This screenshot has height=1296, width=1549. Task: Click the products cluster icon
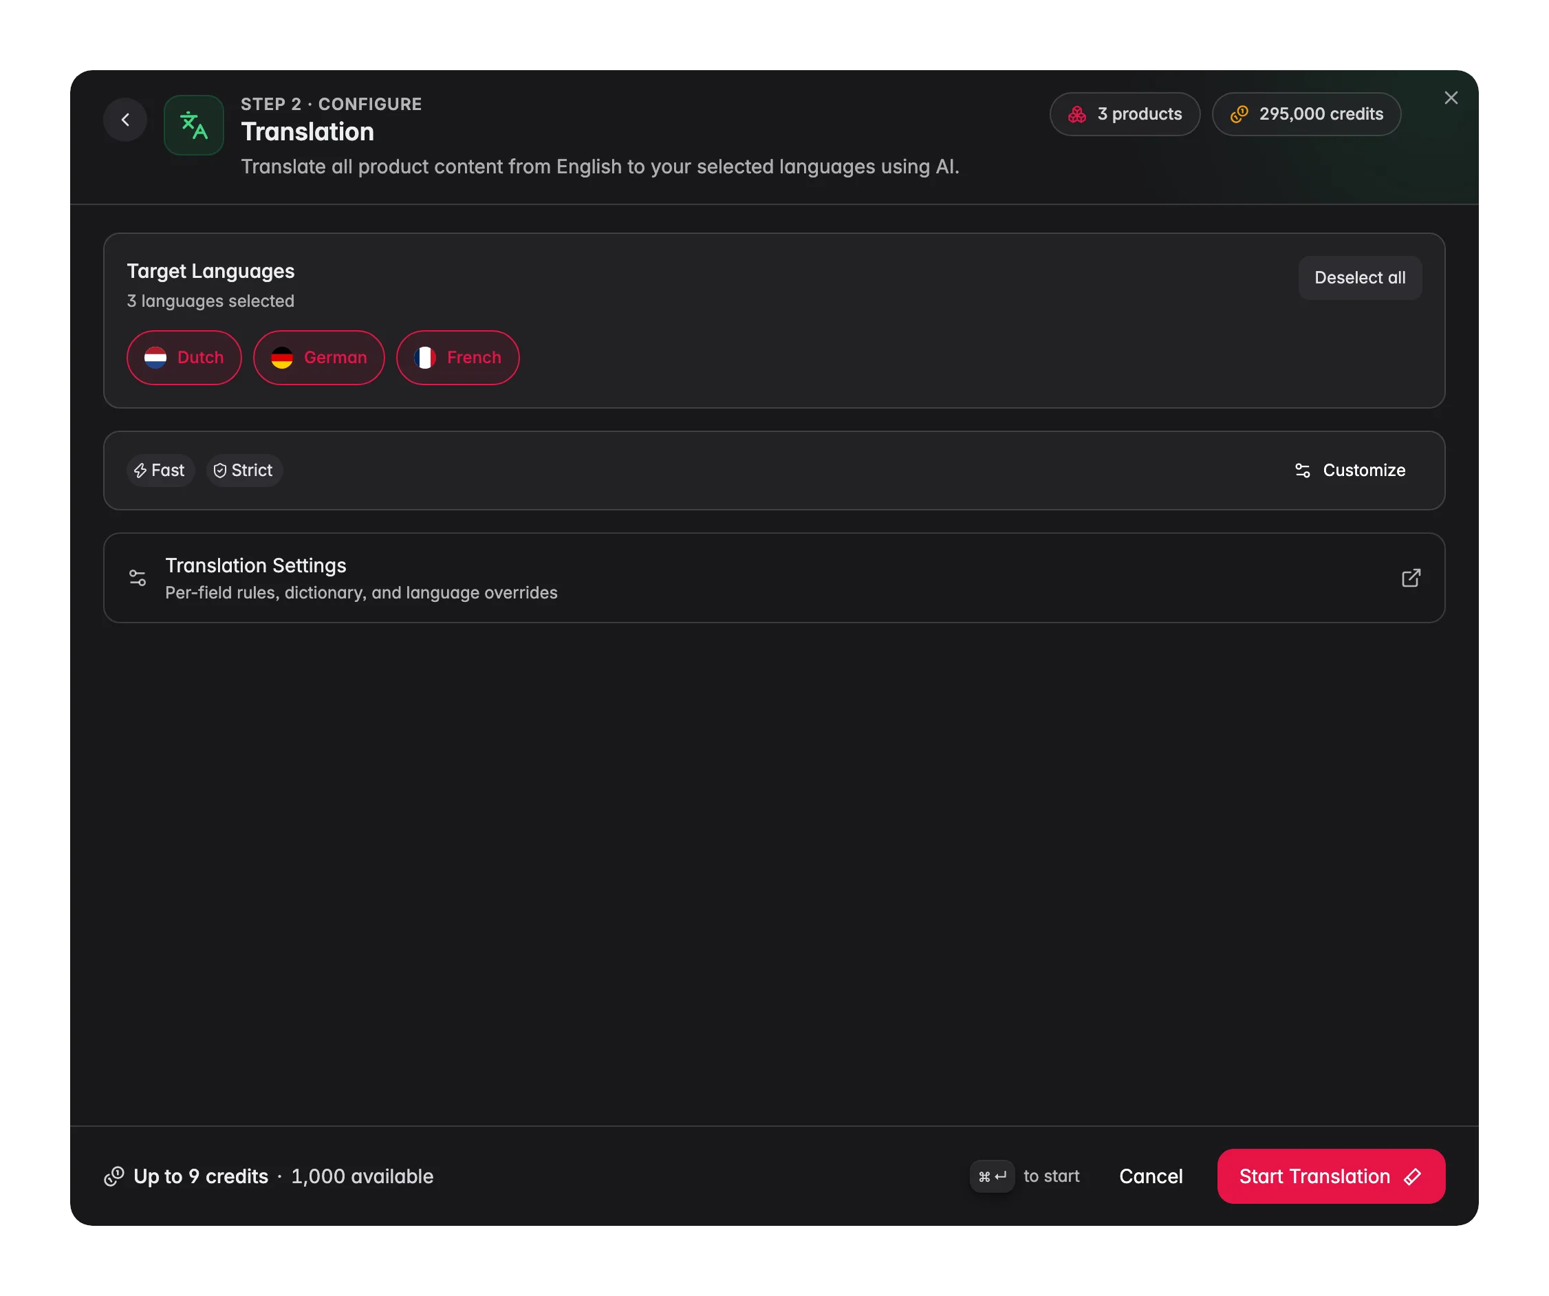tap(1077, 114)
